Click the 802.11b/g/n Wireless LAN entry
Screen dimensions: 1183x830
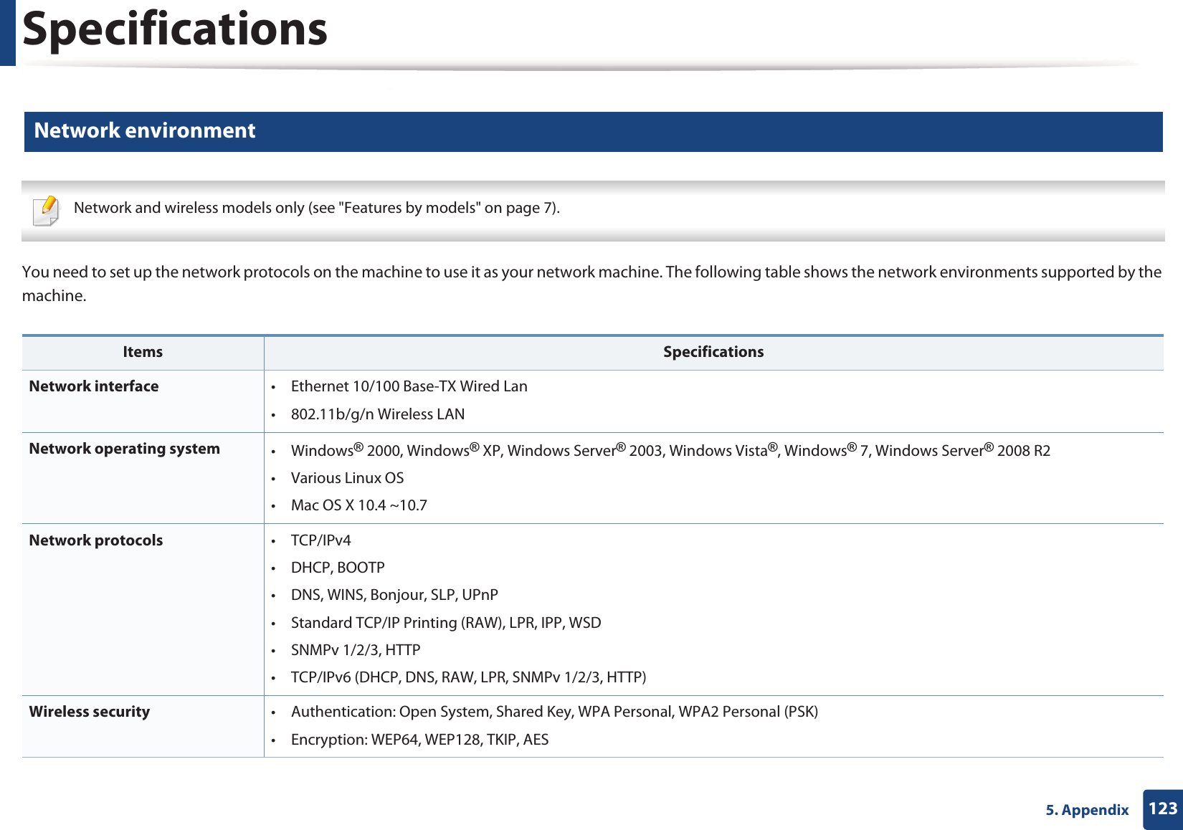[x=377, y=414]
